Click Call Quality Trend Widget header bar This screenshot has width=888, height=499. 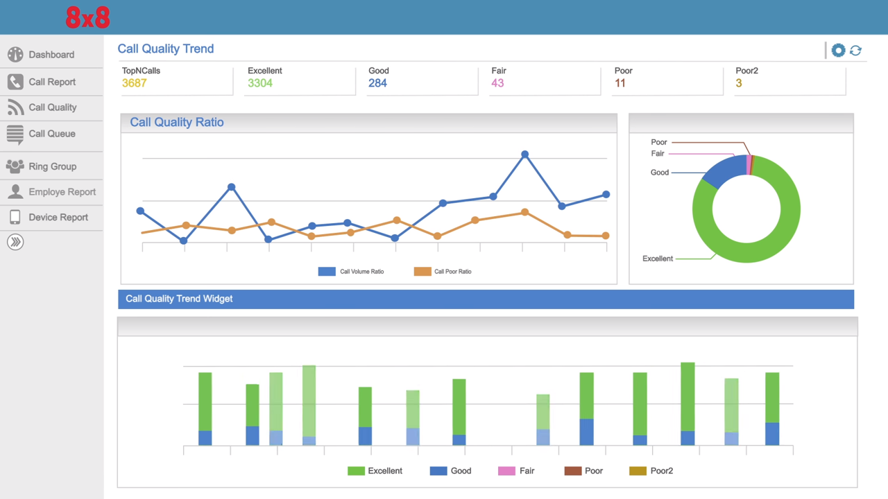coord(486,299)
